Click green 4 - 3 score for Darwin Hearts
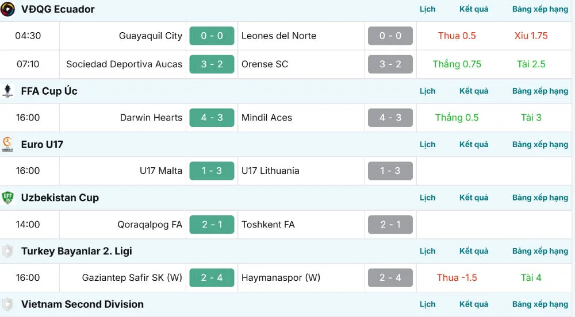575x317 pixels. click(x=212, y=118)
